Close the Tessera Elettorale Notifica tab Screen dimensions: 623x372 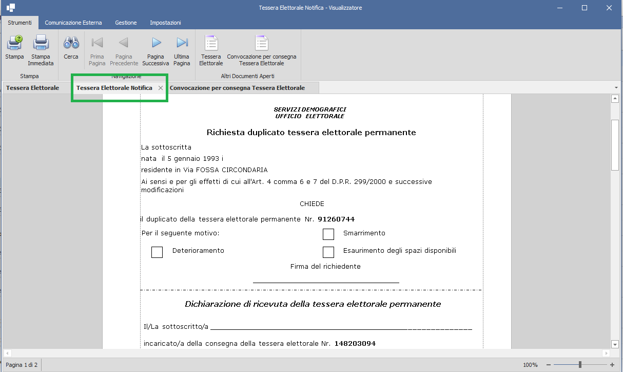[161, 88]
